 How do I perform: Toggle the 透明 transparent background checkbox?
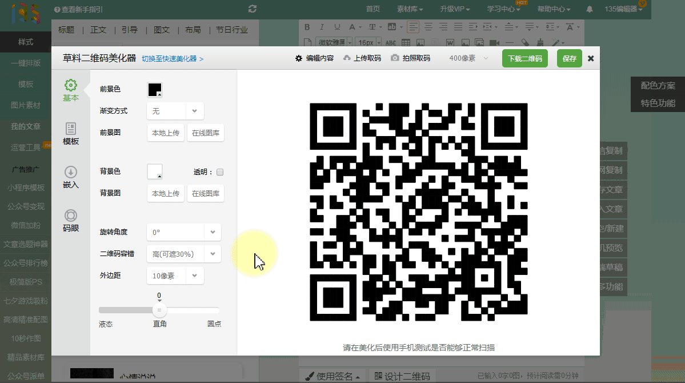pyautogui.click(x=220, y=172)
